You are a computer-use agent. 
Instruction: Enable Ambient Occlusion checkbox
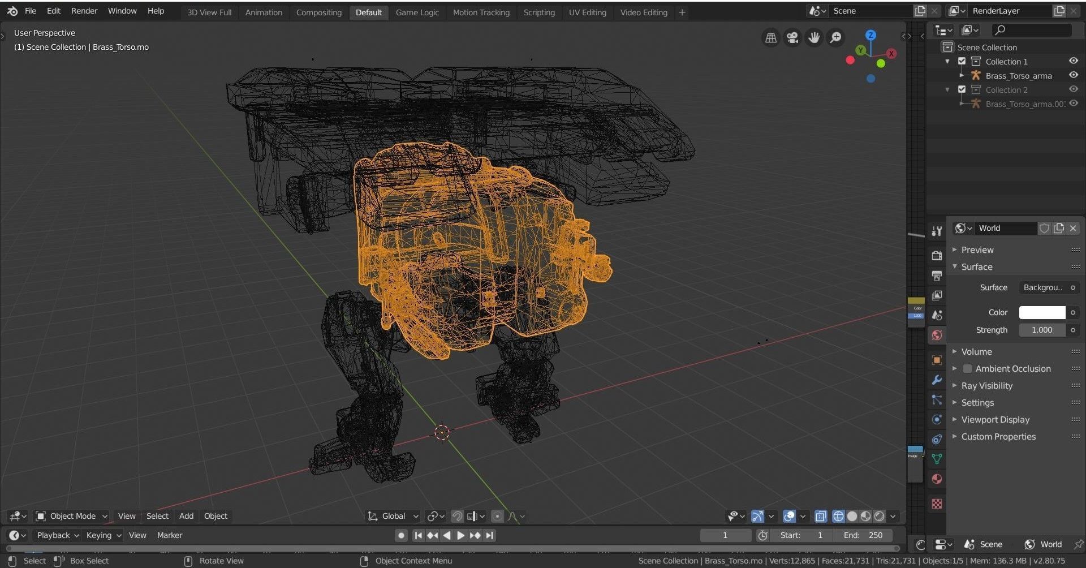(x=967, y=369)
